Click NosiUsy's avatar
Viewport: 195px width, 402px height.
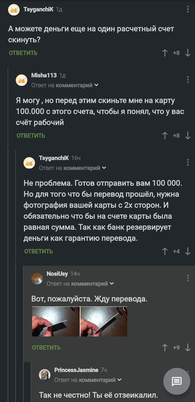pyautogui.click(x=36, y=279)
